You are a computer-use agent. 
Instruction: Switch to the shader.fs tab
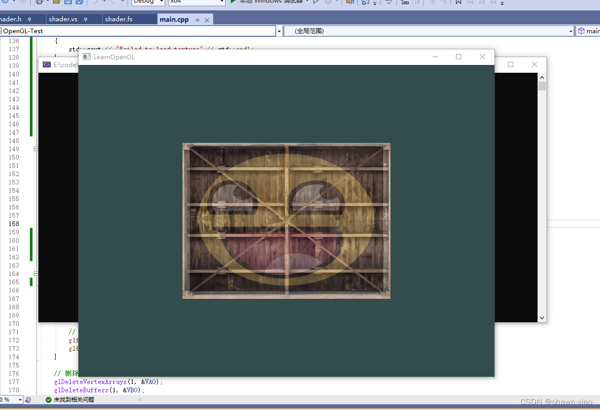pos(120,19)
